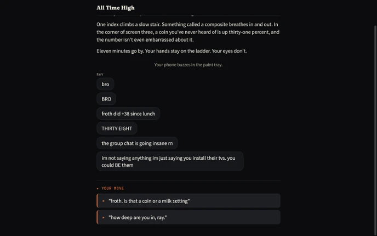Choose "how deep are you in, ray." reply

pos(188,217)
